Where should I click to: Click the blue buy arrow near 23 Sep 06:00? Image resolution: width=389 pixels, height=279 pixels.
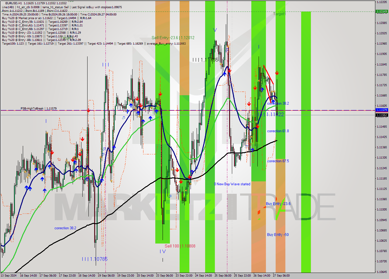point(157,111)
